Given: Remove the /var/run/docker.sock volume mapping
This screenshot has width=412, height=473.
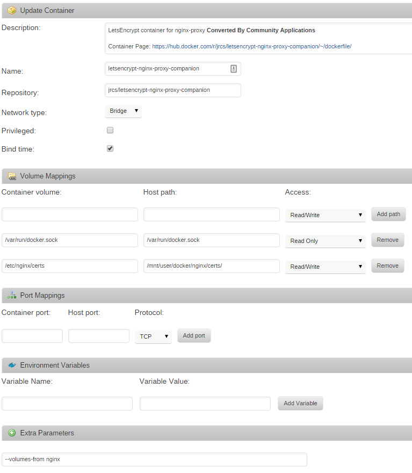Looking at the screenshot, I should tap(388, 240).
